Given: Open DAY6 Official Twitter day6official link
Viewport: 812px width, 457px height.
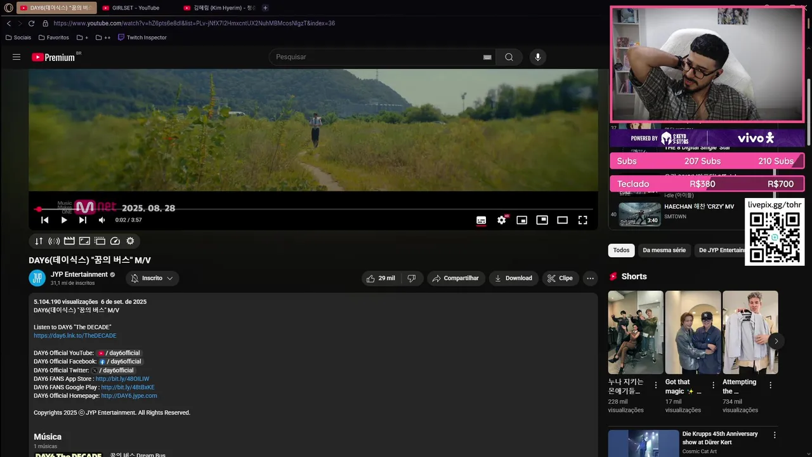Looking at the screenshot, I should pyautogui.click(x=112, y=370).
